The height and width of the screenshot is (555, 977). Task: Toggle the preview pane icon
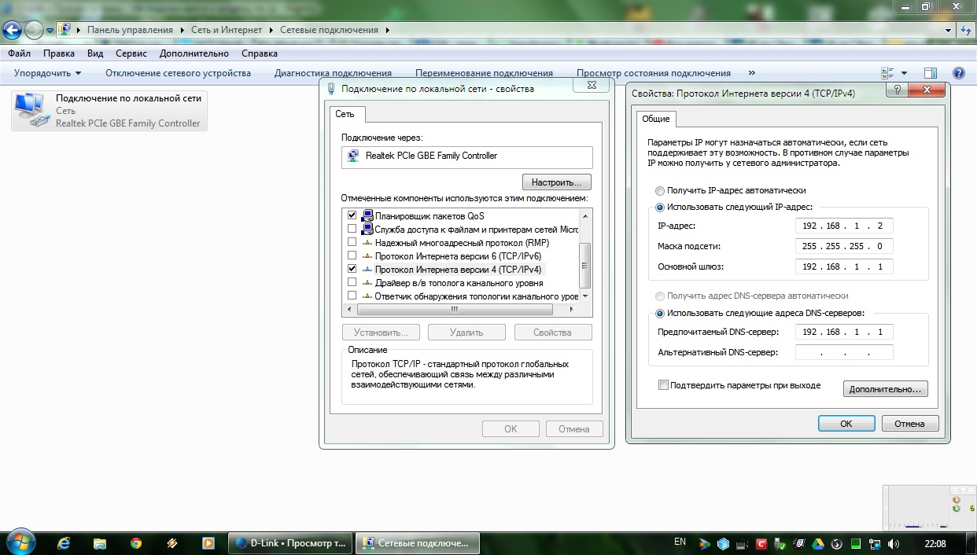pos(931,73)
